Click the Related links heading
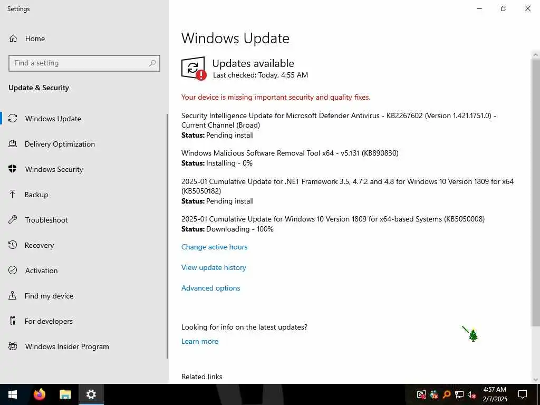 pyautogui.click(x=202, y=377)
